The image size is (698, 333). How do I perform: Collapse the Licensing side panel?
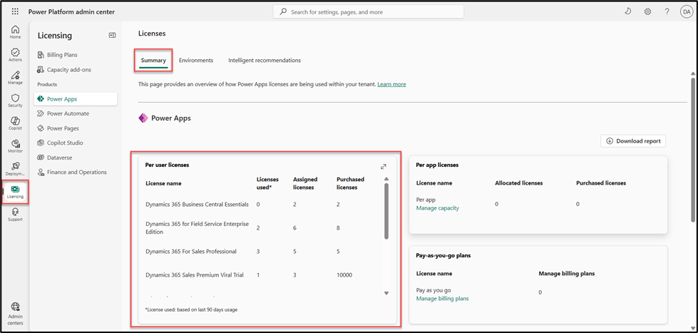click(112, 35)
